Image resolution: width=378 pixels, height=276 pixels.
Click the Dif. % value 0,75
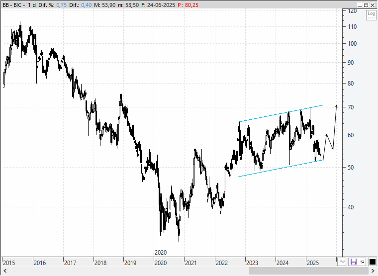pyautogui.click(x=62, y=5)
